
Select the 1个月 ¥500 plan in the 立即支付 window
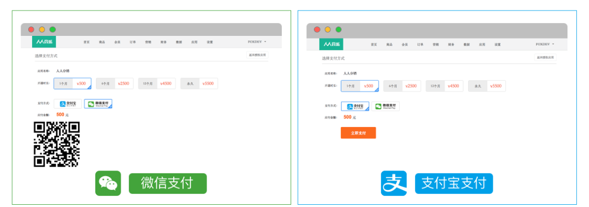coord(359,86)
